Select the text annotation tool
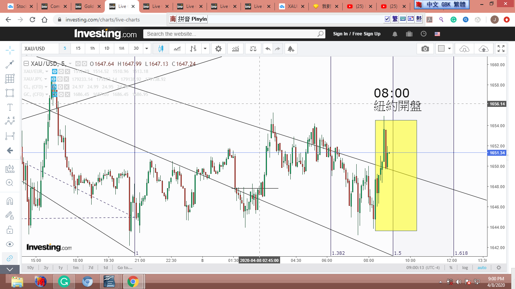 pos(10,107)
